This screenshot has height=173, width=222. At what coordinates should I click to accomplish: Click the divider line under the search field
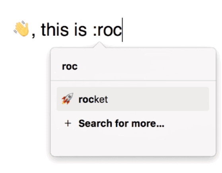[x=133, y=81]
